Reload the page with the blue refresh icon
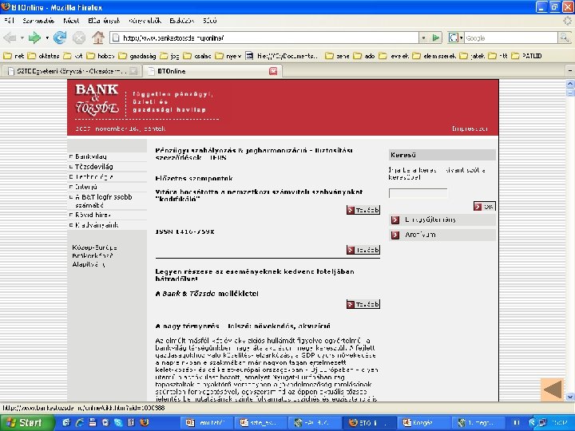575x431 pixels. [60, 38]
